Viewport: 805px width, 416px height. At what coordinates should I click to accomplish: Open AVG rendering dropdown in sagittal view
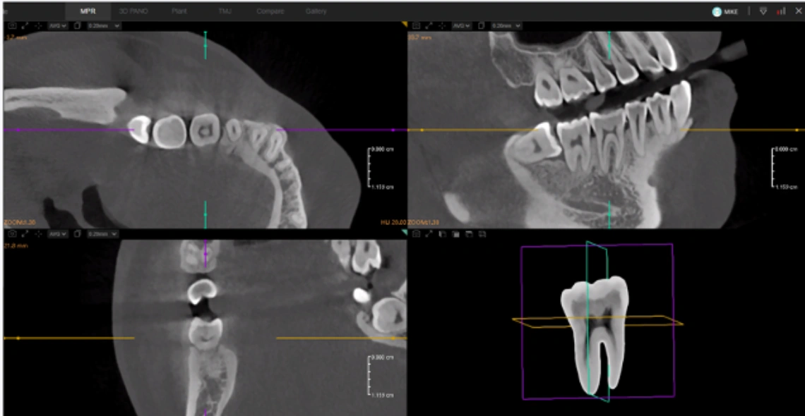pyautogui.click(x=462, y=25)
